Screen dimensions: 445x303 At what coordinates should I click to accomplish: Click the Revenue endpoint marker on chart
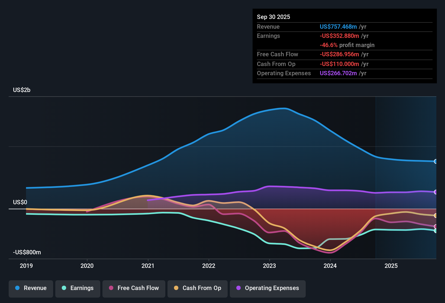click(436, 161)
